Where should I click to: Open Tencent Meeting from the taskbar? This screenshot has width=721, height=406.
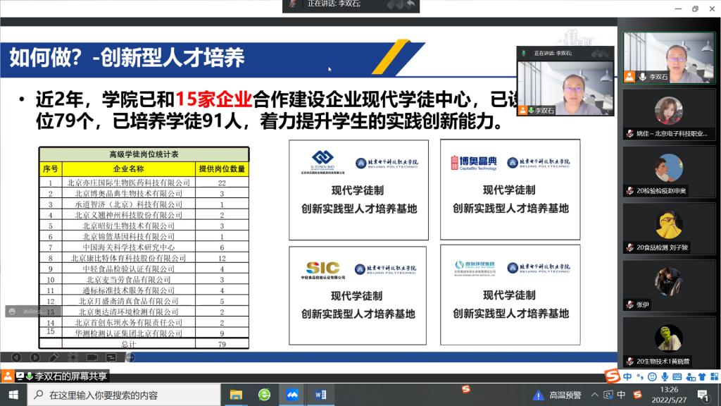[292, 395]
